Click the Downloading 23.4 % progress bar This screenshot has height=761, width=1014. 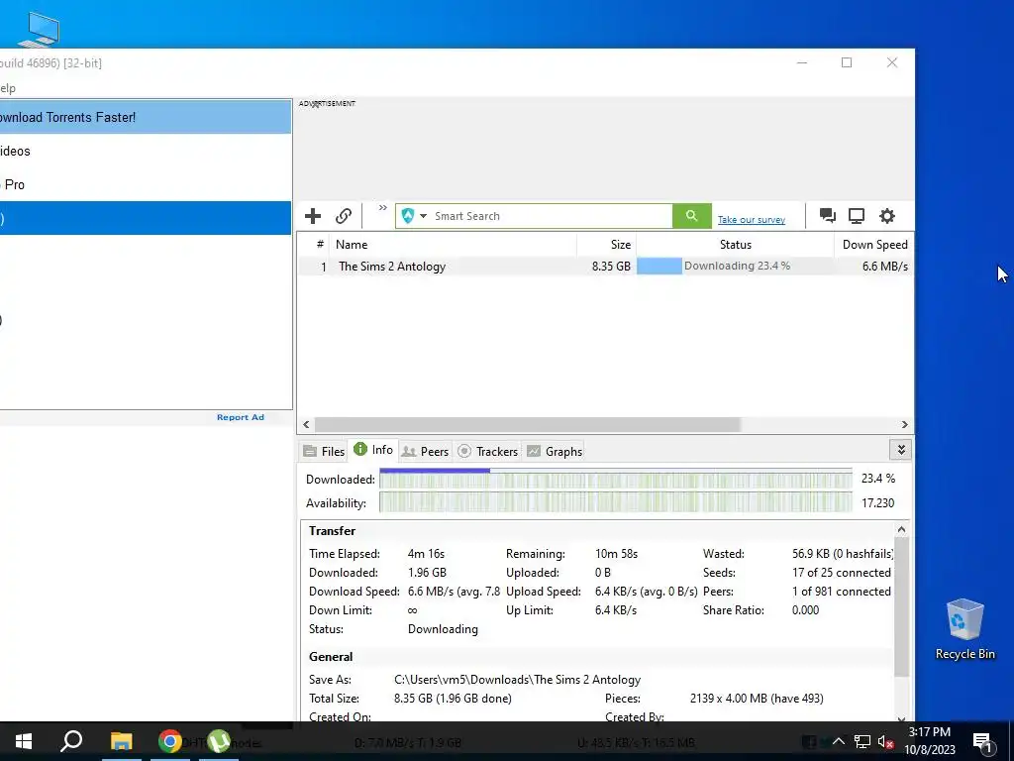coord(736,266)
